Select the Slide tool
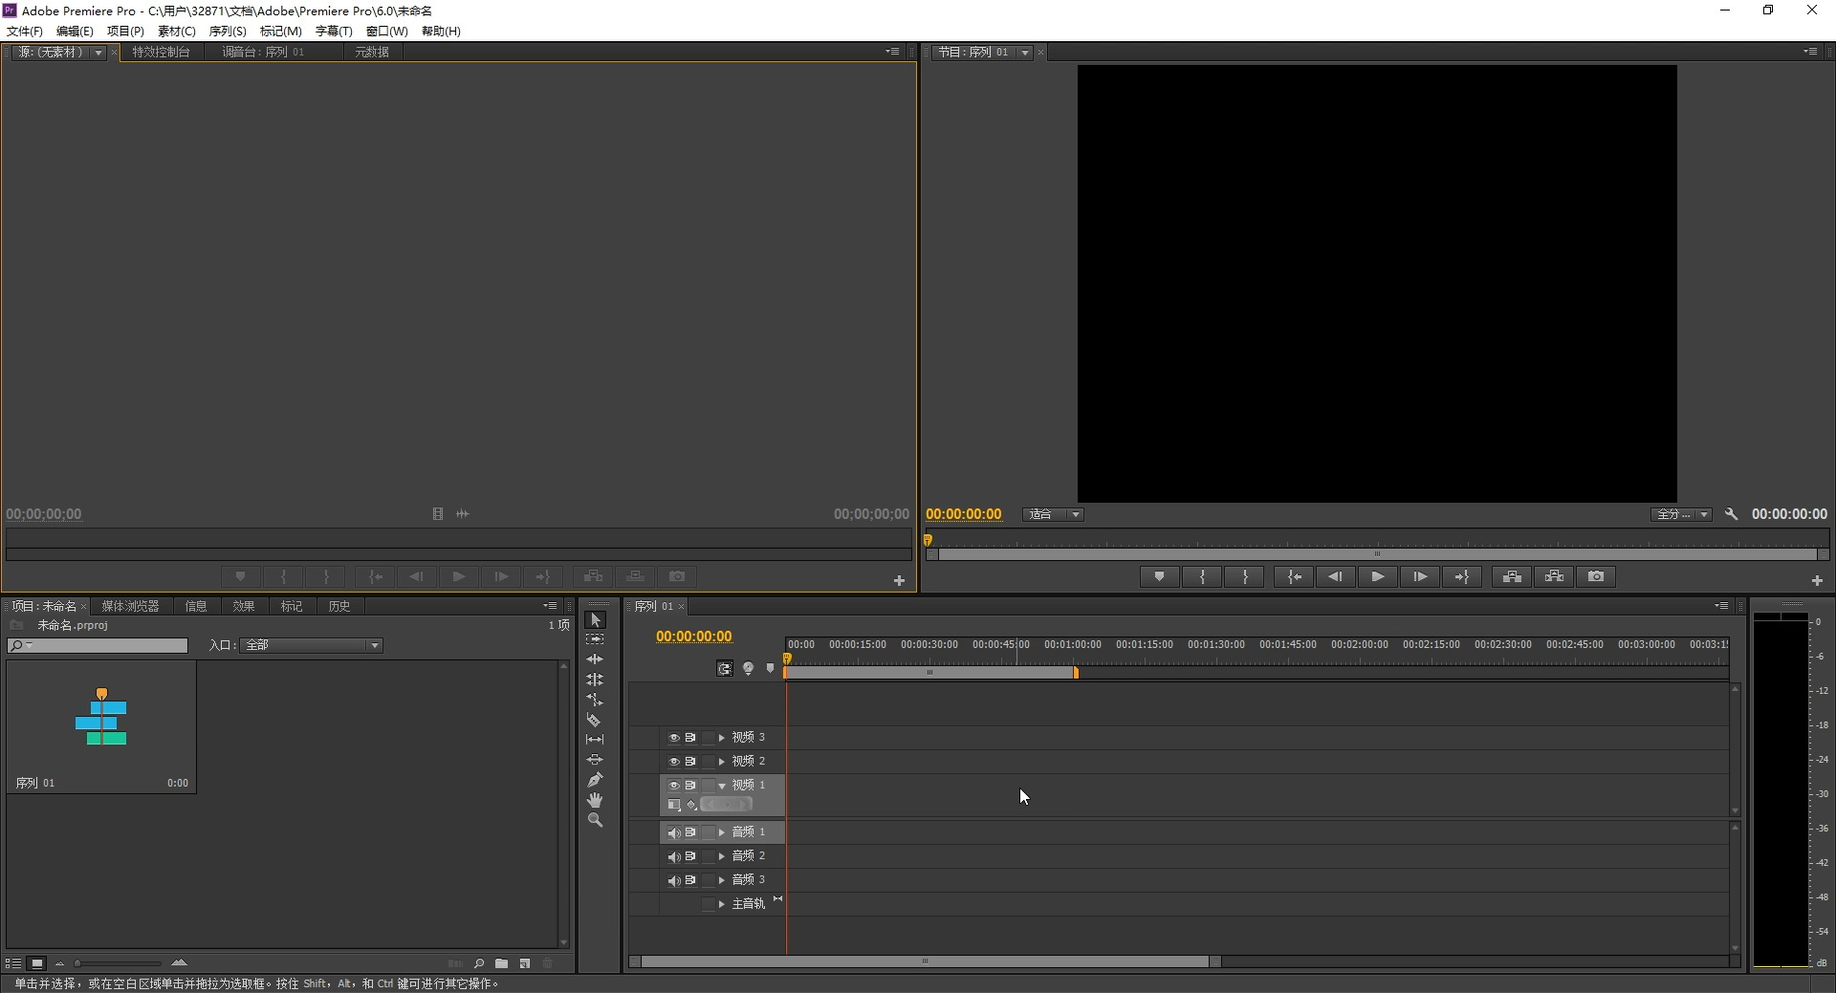 595,760
